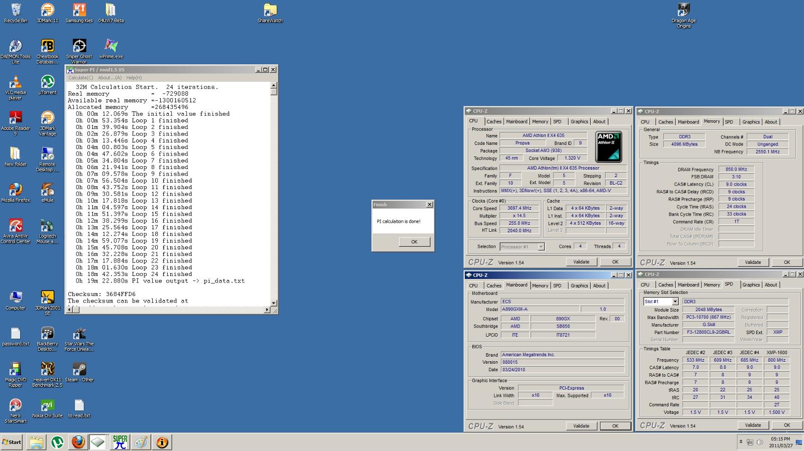
Task: Click Validate in Mainboard CPU-Z window
Action: tap(581, 426)
